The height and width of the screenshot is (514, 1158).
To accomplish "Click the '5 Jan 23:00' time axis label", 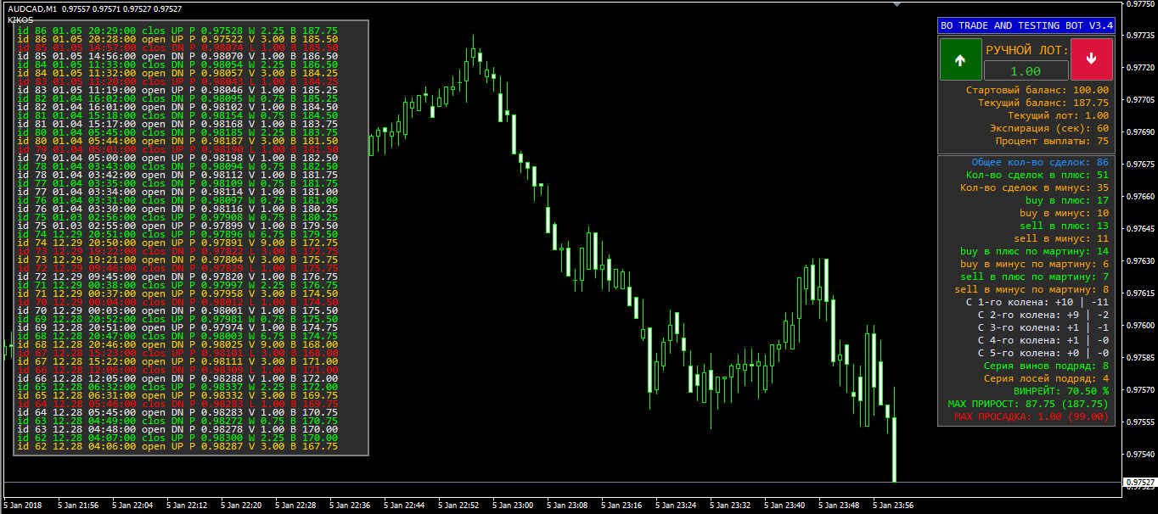I will pyautogui.click(x=513, y=506).
